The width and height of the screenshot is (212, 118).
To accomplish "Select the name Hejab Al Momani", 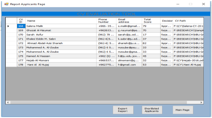I will [x=61, y=61].
